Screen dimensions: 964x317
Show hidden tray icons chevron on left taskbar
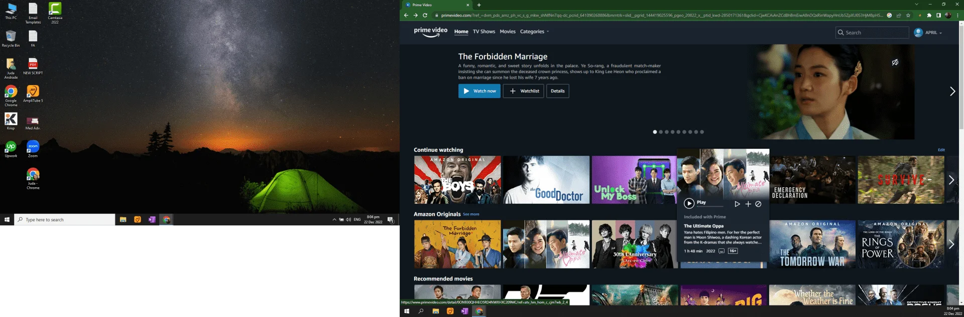pyautogui.click(x=334, y=219)
